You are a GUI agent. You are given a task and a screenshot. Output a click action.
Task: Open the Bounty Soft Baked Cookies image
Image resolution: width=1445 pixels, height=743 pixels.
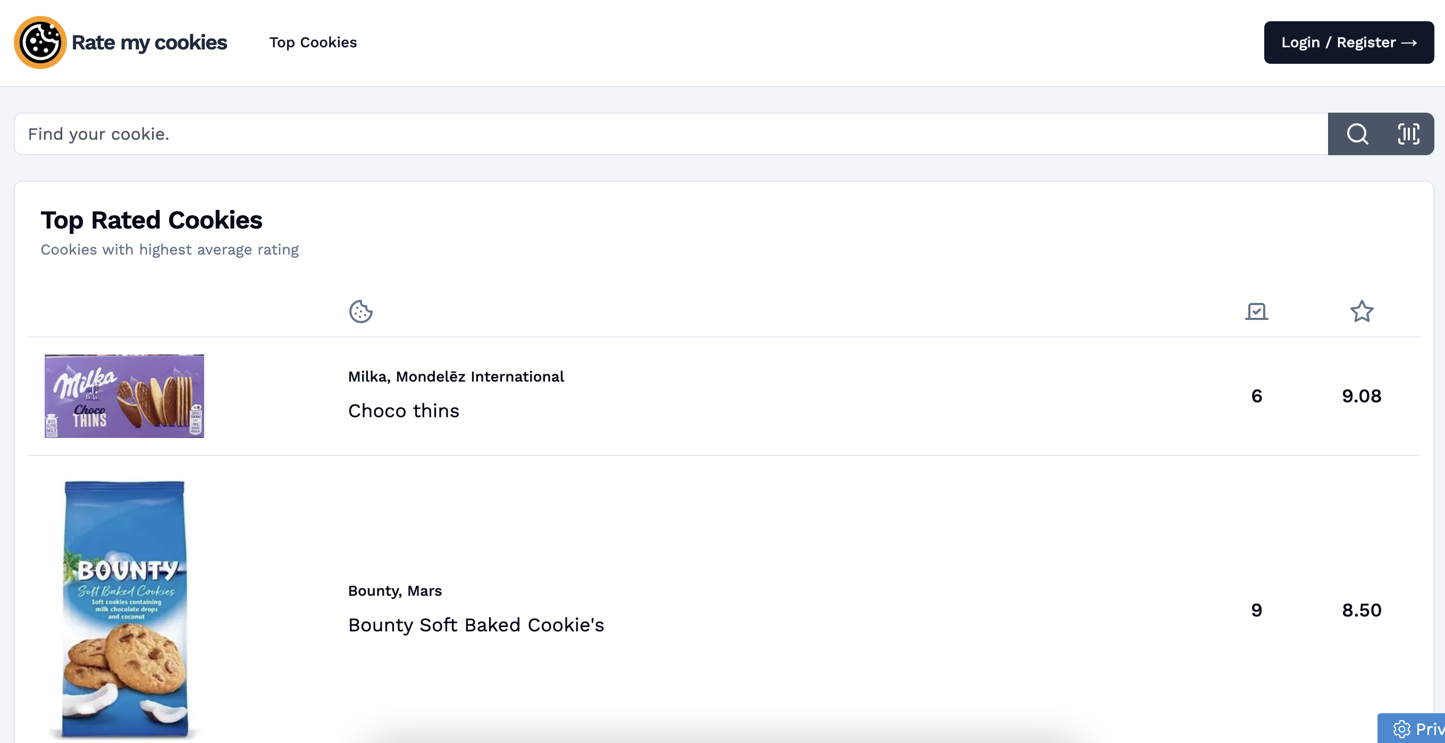click(x=124, y=610)
